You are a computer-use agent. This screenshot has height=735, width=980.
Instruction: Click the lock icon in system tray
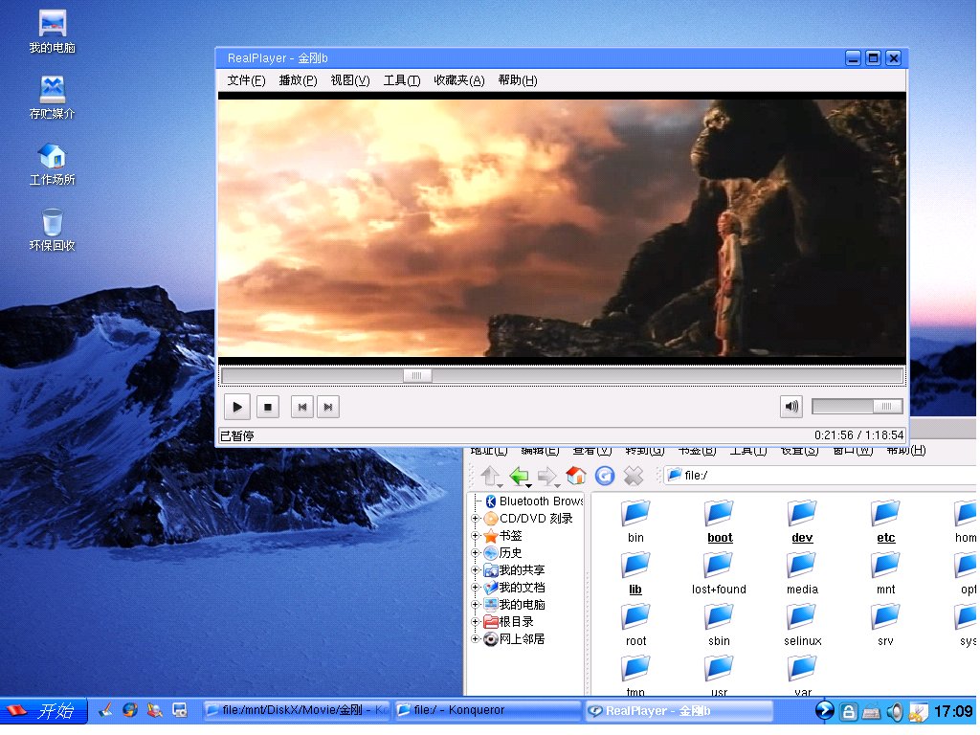848,711
